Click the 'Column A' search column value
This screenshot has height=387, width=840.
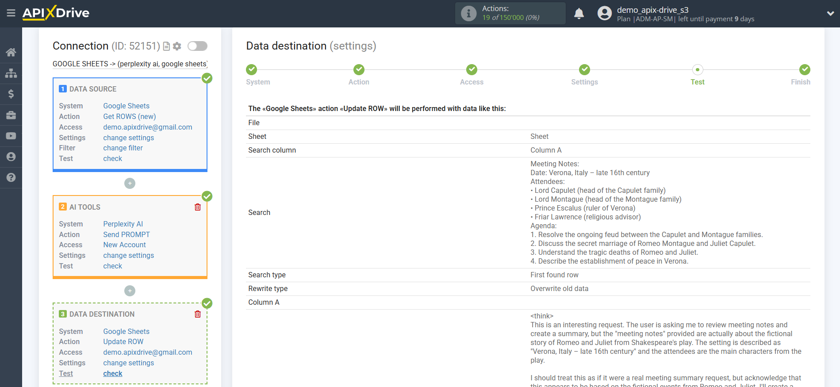point(546,150)
